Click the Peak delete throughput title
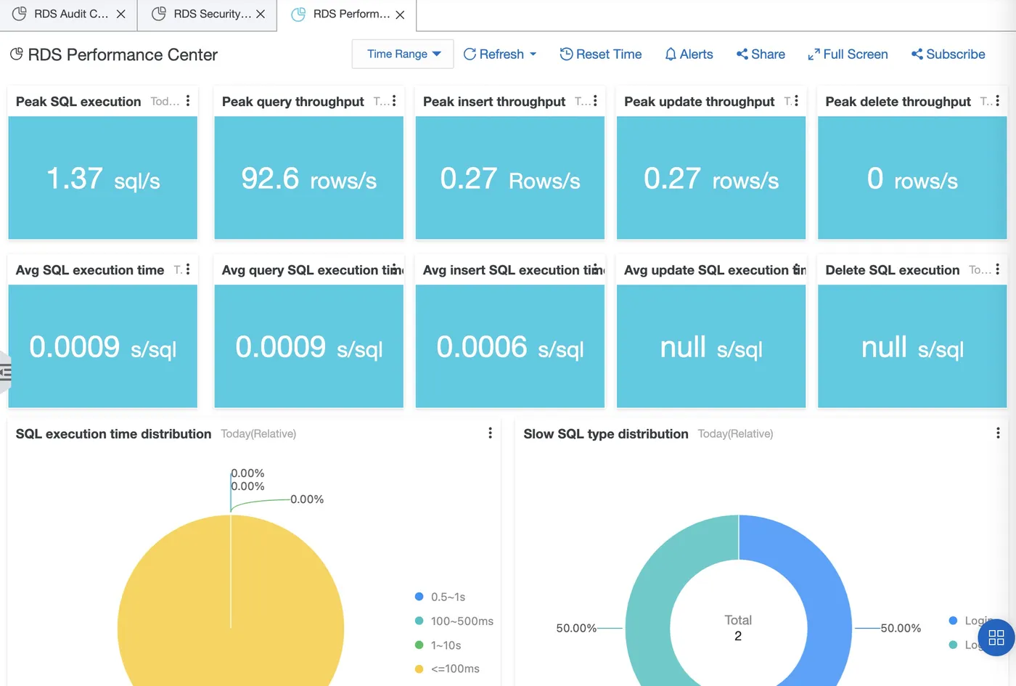The image size is (1016, 686). [x=898, y=102]
